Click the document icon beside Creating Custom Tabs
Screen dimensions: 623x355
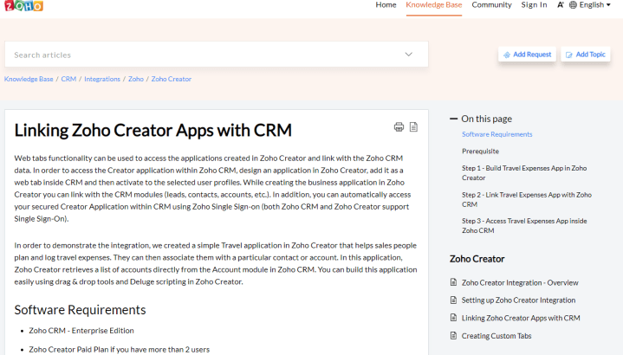453,336
